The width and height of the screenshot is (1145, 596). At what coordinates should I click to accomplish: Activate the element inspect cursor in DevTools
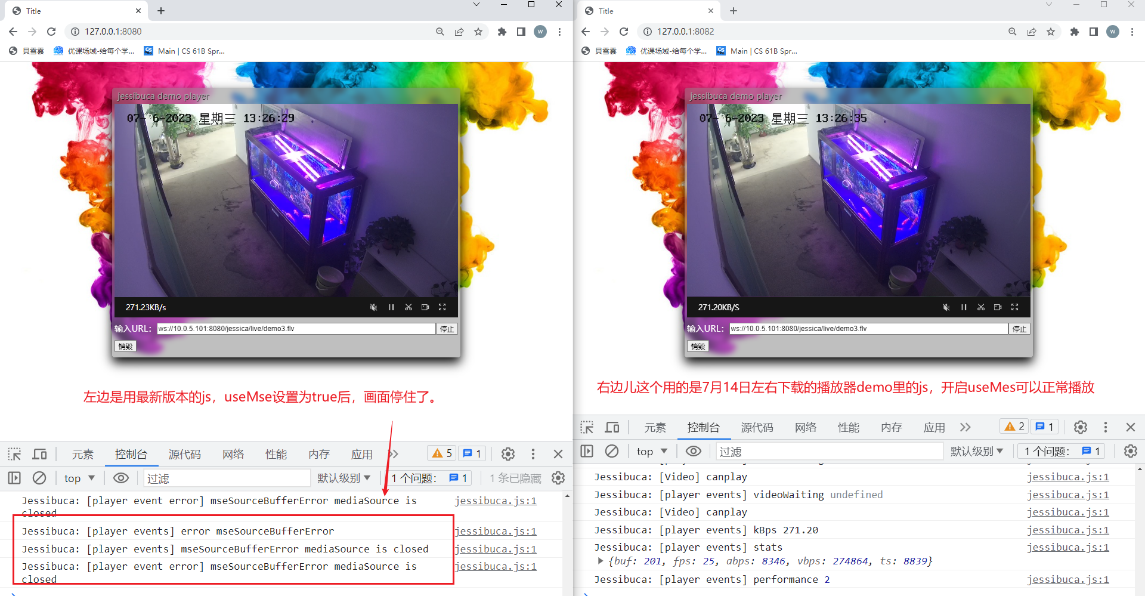[14, 453]
